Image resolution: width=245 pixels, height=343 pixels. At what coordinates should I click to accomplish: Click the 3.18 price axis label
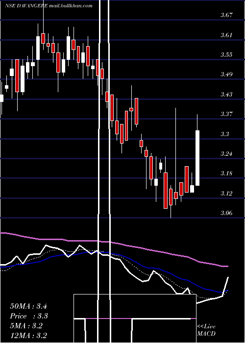tap(226, 173)
